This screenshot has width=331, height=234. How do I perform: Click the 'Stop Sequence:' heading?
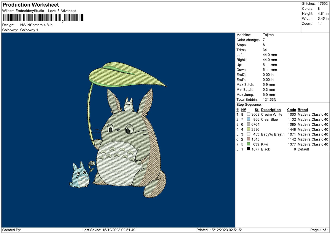(x=249, y=105)
